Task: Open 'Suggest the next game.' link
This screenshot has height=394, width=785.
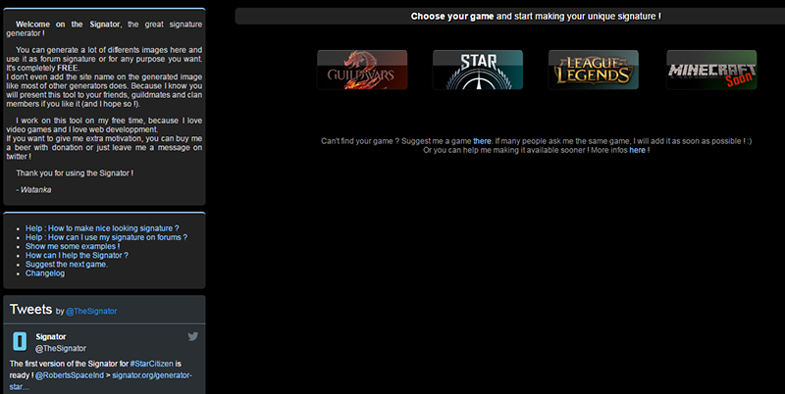Action: click(x=67, y=265)
